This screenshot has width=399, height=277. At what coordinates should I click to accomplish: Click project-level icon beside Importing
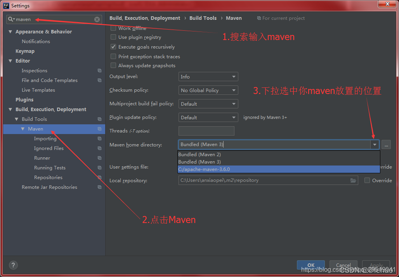point(99,138)
